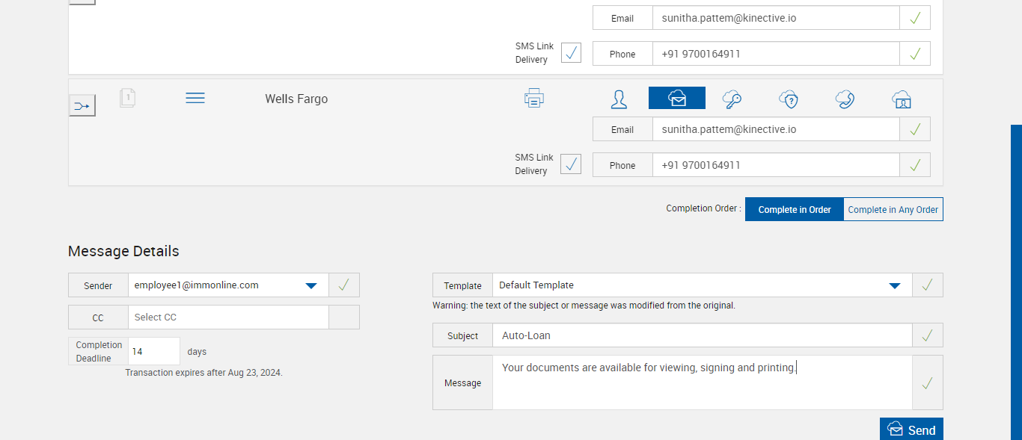Screen dimensions: 1022x440
Task: Open the Select CC field
Action: [228, 317]
